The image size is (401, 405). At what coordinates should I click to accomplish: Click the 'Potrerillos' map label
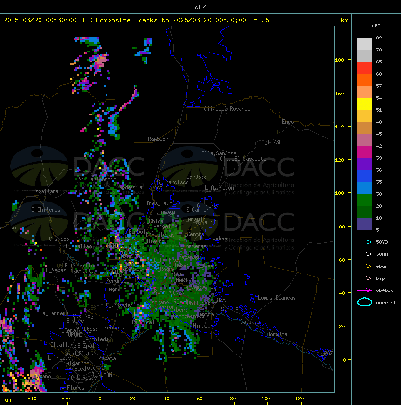80,266
